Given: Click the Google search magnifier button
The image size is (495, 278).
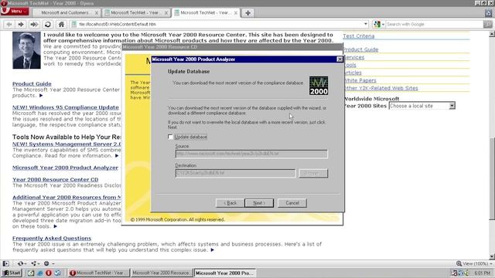Looking at the screenshot, I should (x=488, y=24).
